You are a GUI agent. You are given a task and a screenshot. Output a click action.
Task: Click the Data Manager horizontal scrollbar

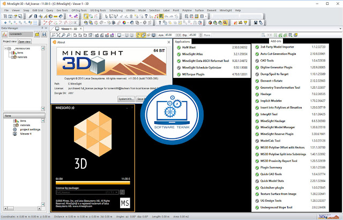click(23, 209)
